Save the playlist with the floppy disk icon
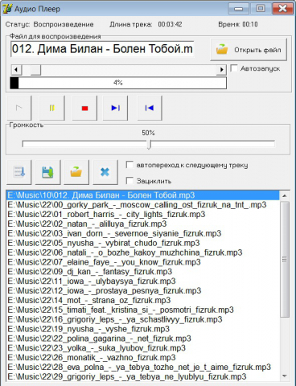 click(47, 172)
